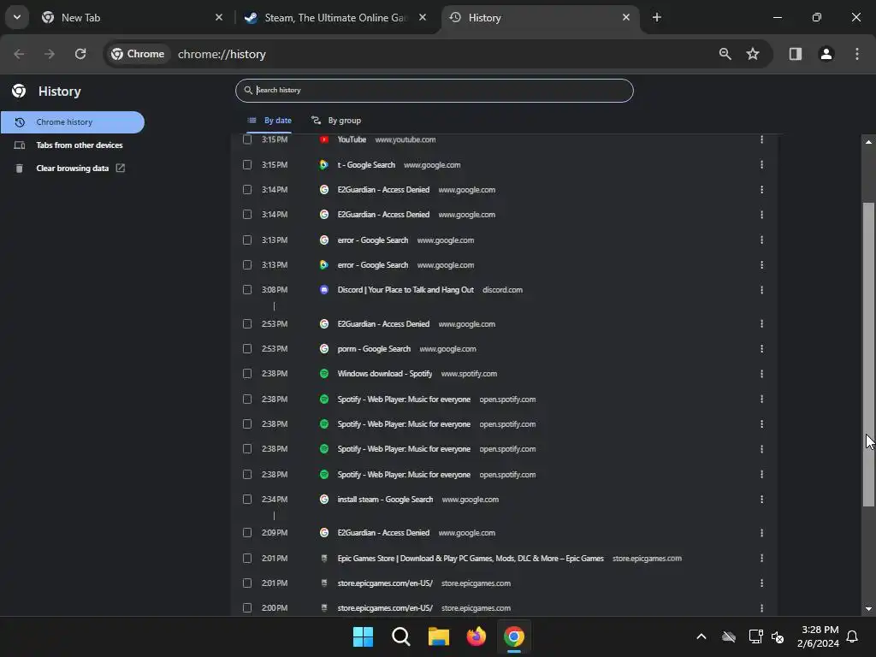The width and height of the screenshot is (876, 657).
Task: Close the History tab
Action: [x=625, y=17]
